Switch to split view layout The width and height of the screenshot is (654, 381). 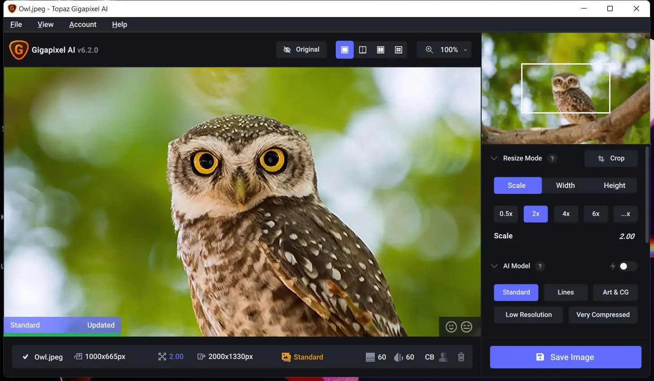(363, 50)
